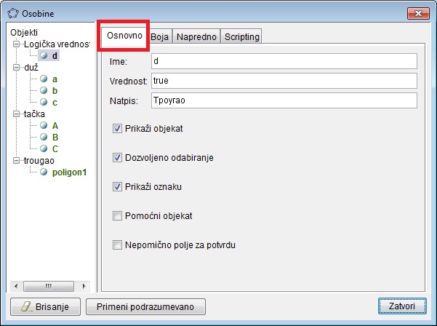
Task: Click the left scroll arrow of object tree
Action: pos(16,286)
